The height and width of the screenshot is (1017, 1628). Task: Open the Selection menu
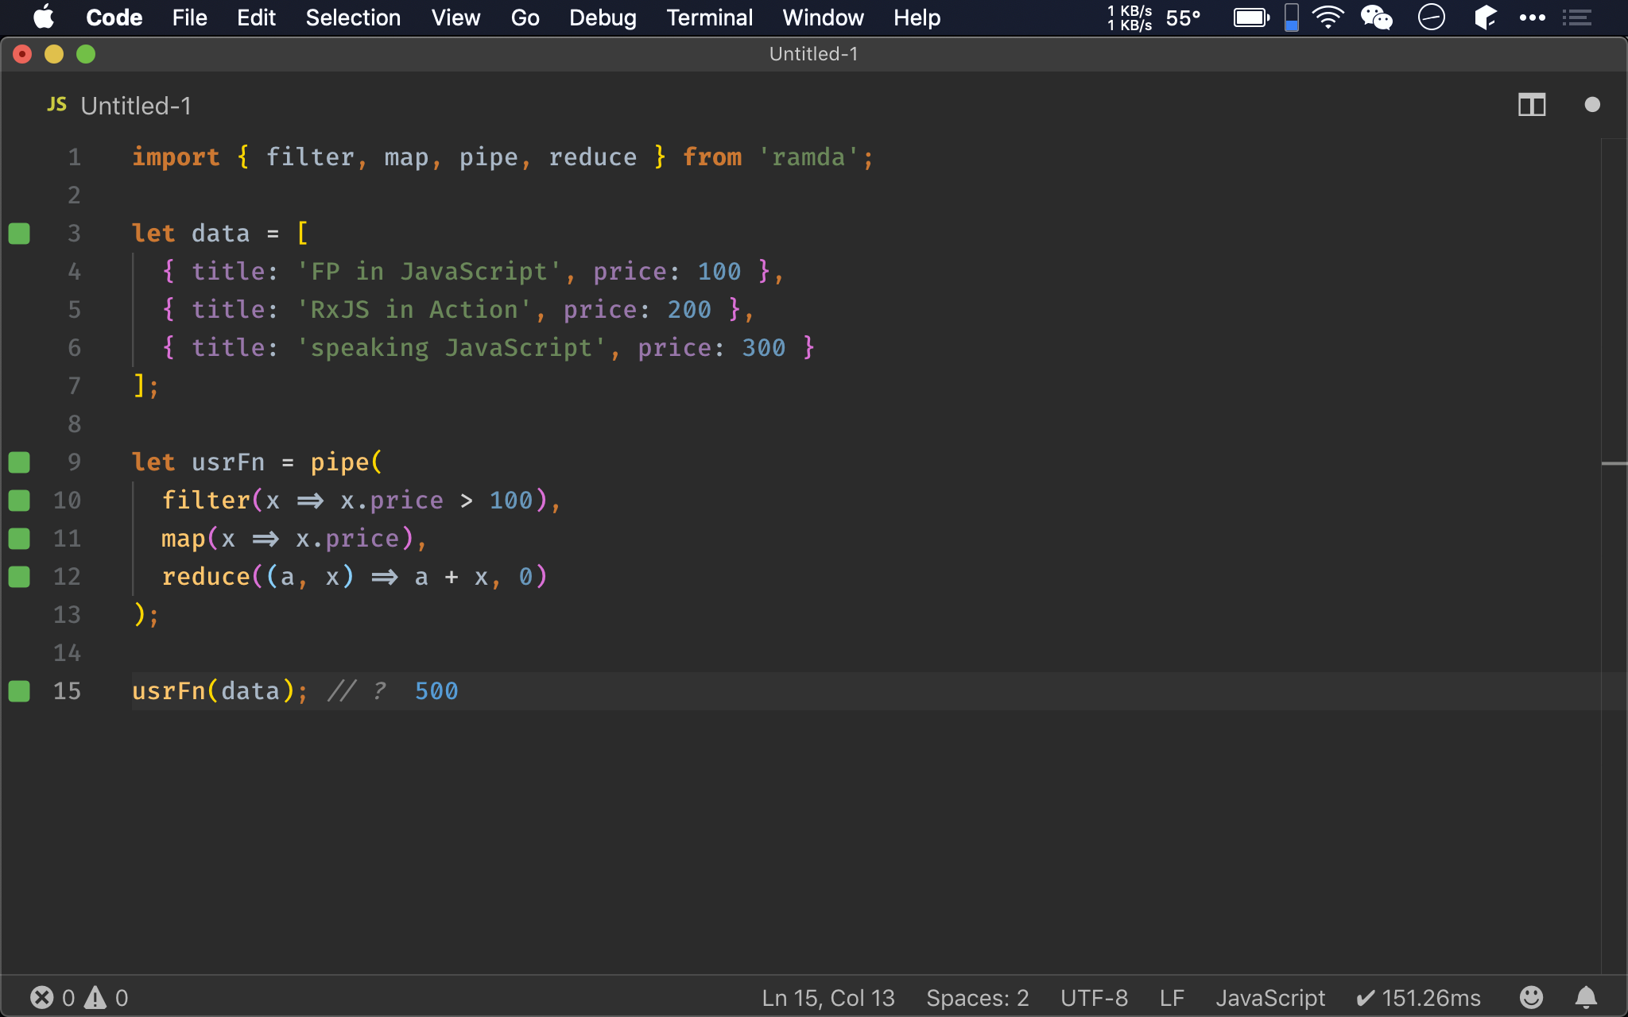click(353, 17)
